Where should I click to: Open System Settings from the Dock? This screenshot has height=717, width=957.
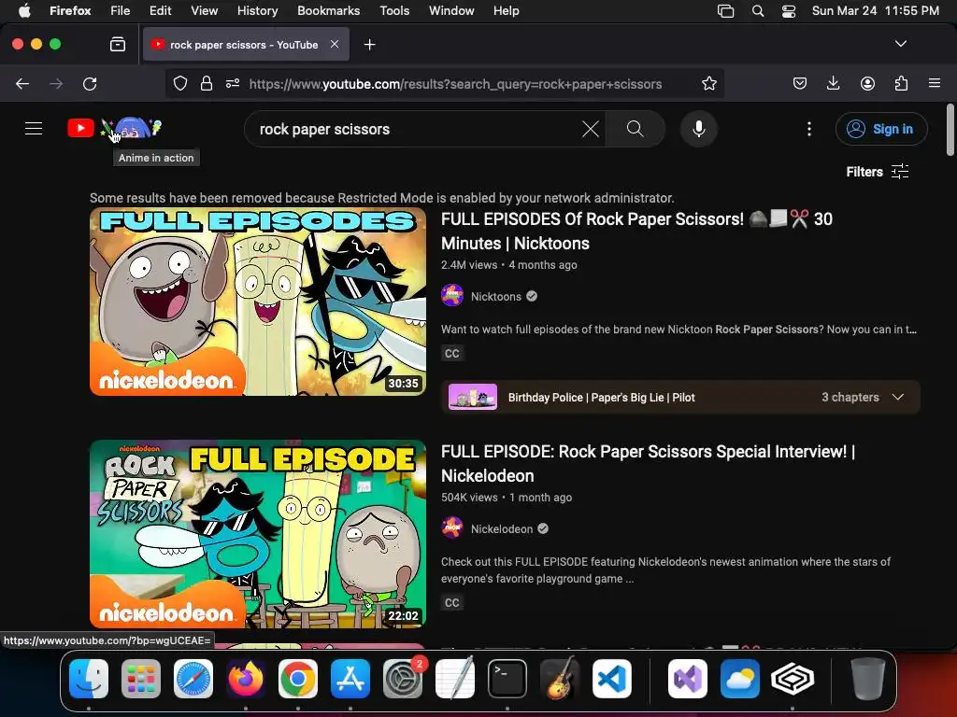pos(403,679)
